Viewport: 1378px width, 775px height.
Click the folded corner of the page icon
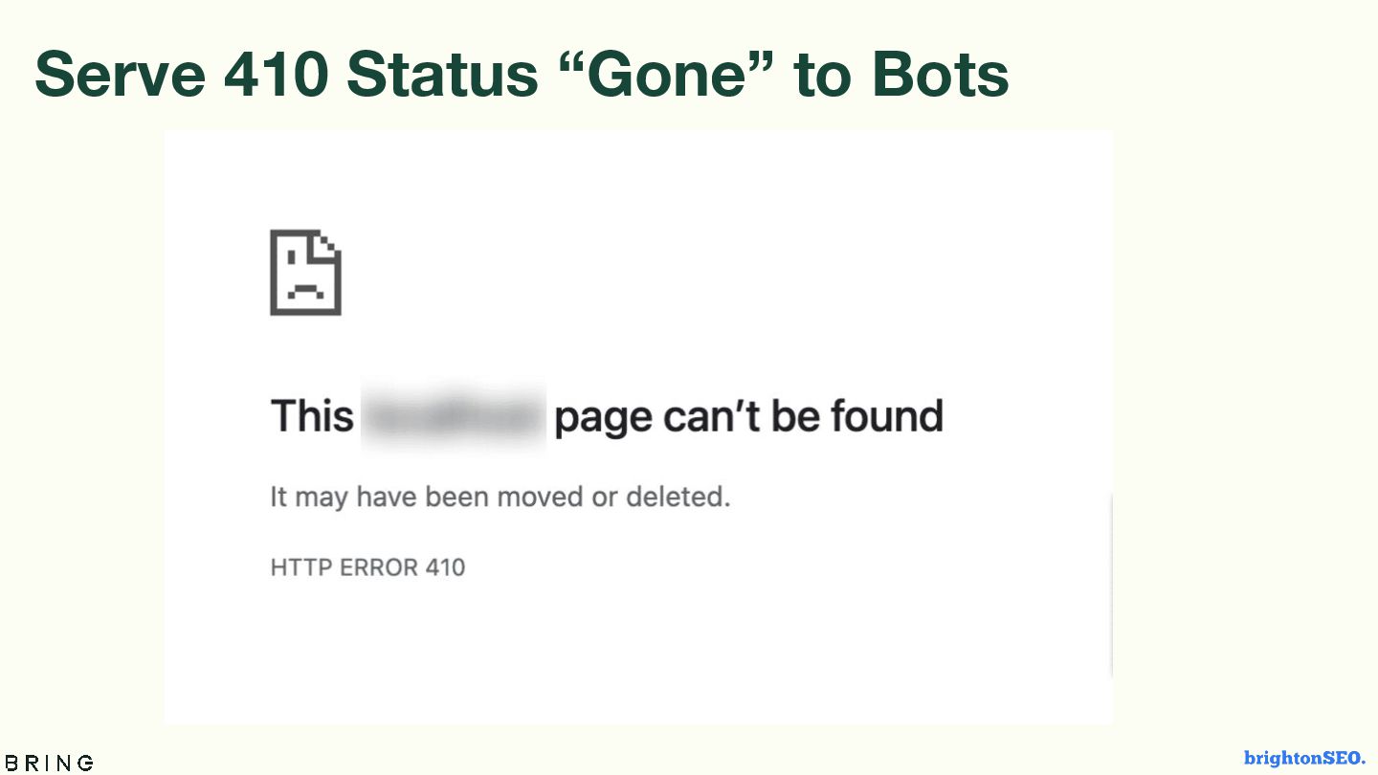330,241
